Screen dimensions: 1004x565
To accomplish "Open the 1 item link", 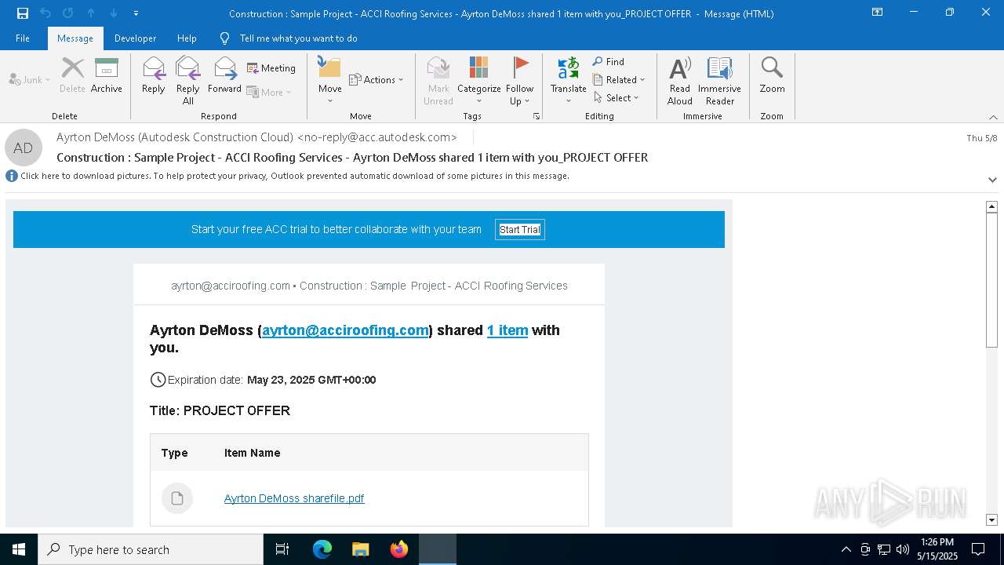I will tap(507, 330).
